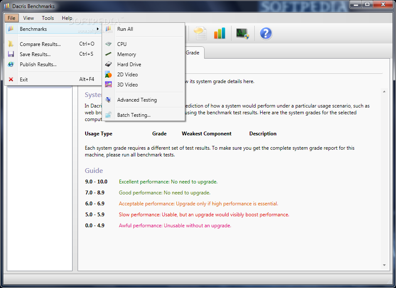Screen dimensions: 396x288
Task: Click the Usage Type column header
Action: pos(99,134)
